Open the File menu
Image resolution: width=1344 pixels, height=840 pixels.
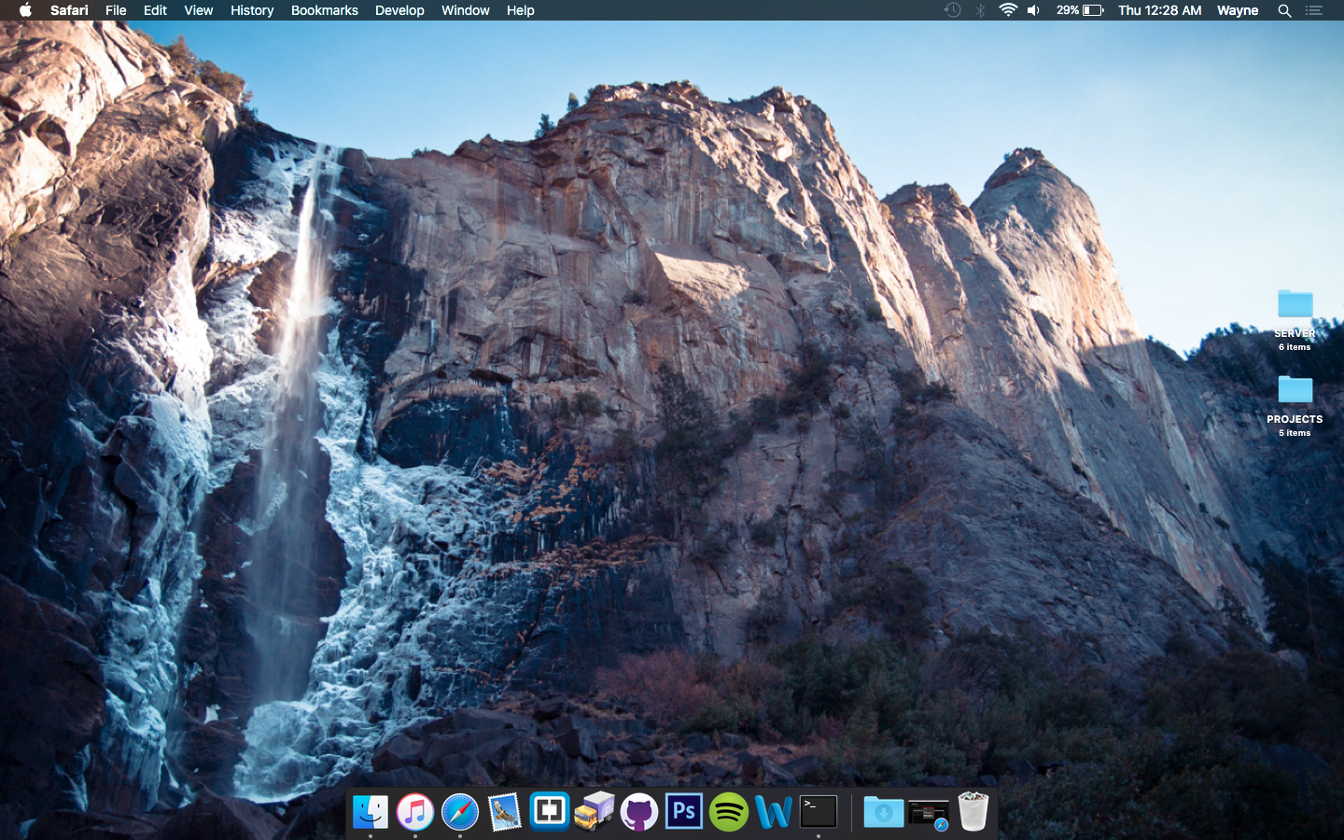point(116,10)
